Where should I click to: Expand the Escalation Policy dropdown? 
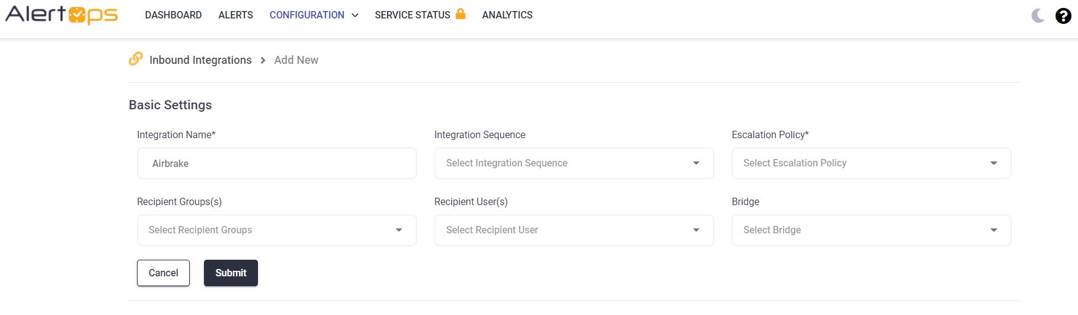coord(870,163)
